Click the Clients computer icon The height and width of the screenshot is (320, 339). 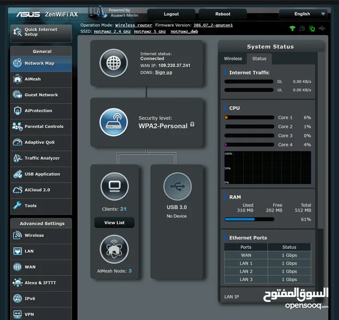114,186
